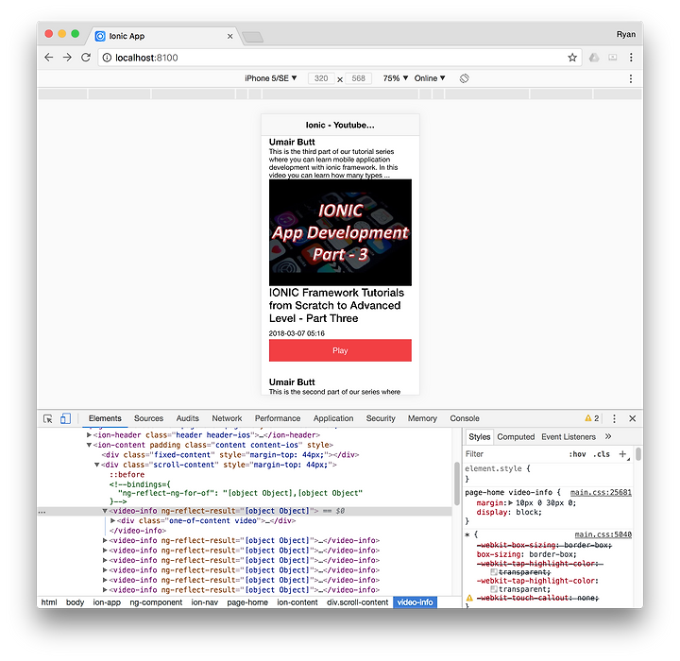Open the 75% zoom dropdown
The height and width of the screenshot is (661, 680).
tap(396, 78)
